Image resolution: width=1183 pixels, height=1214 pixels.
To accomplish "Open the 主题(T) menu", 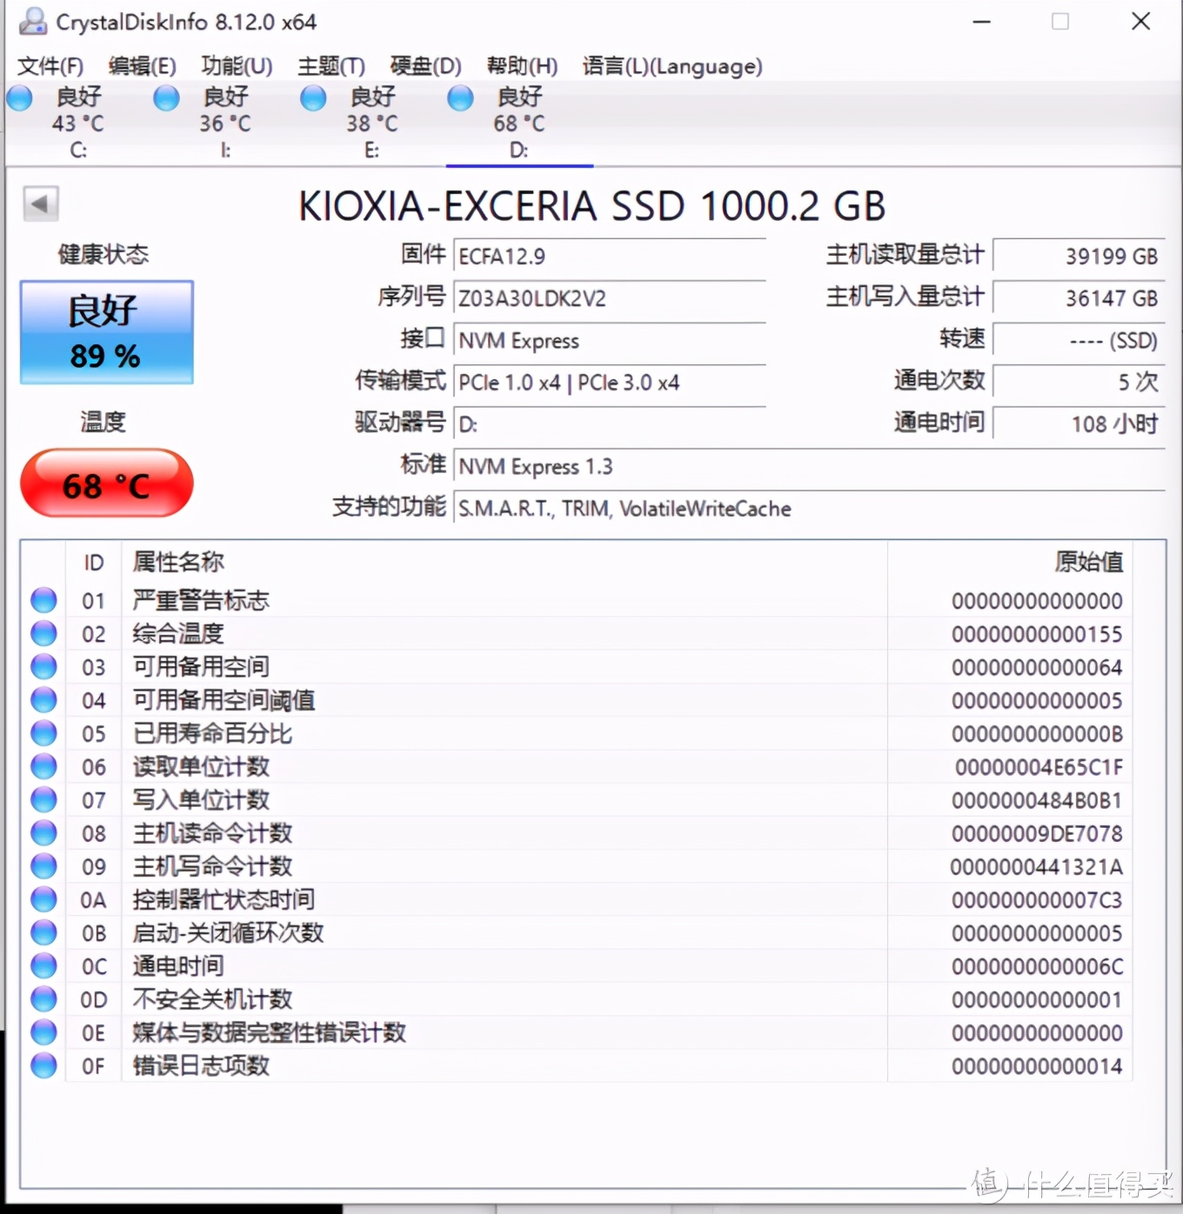I will point(330,65).
